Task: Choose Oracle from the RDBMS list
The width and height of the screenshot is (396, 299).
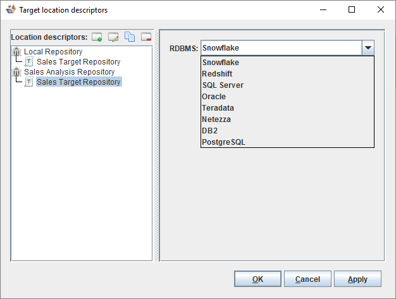Action: point(287,96)
